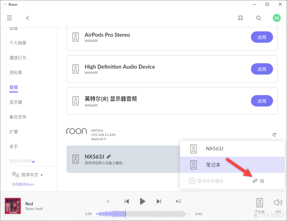Refresh the NX563J Roon device list

tap(275, 135)
